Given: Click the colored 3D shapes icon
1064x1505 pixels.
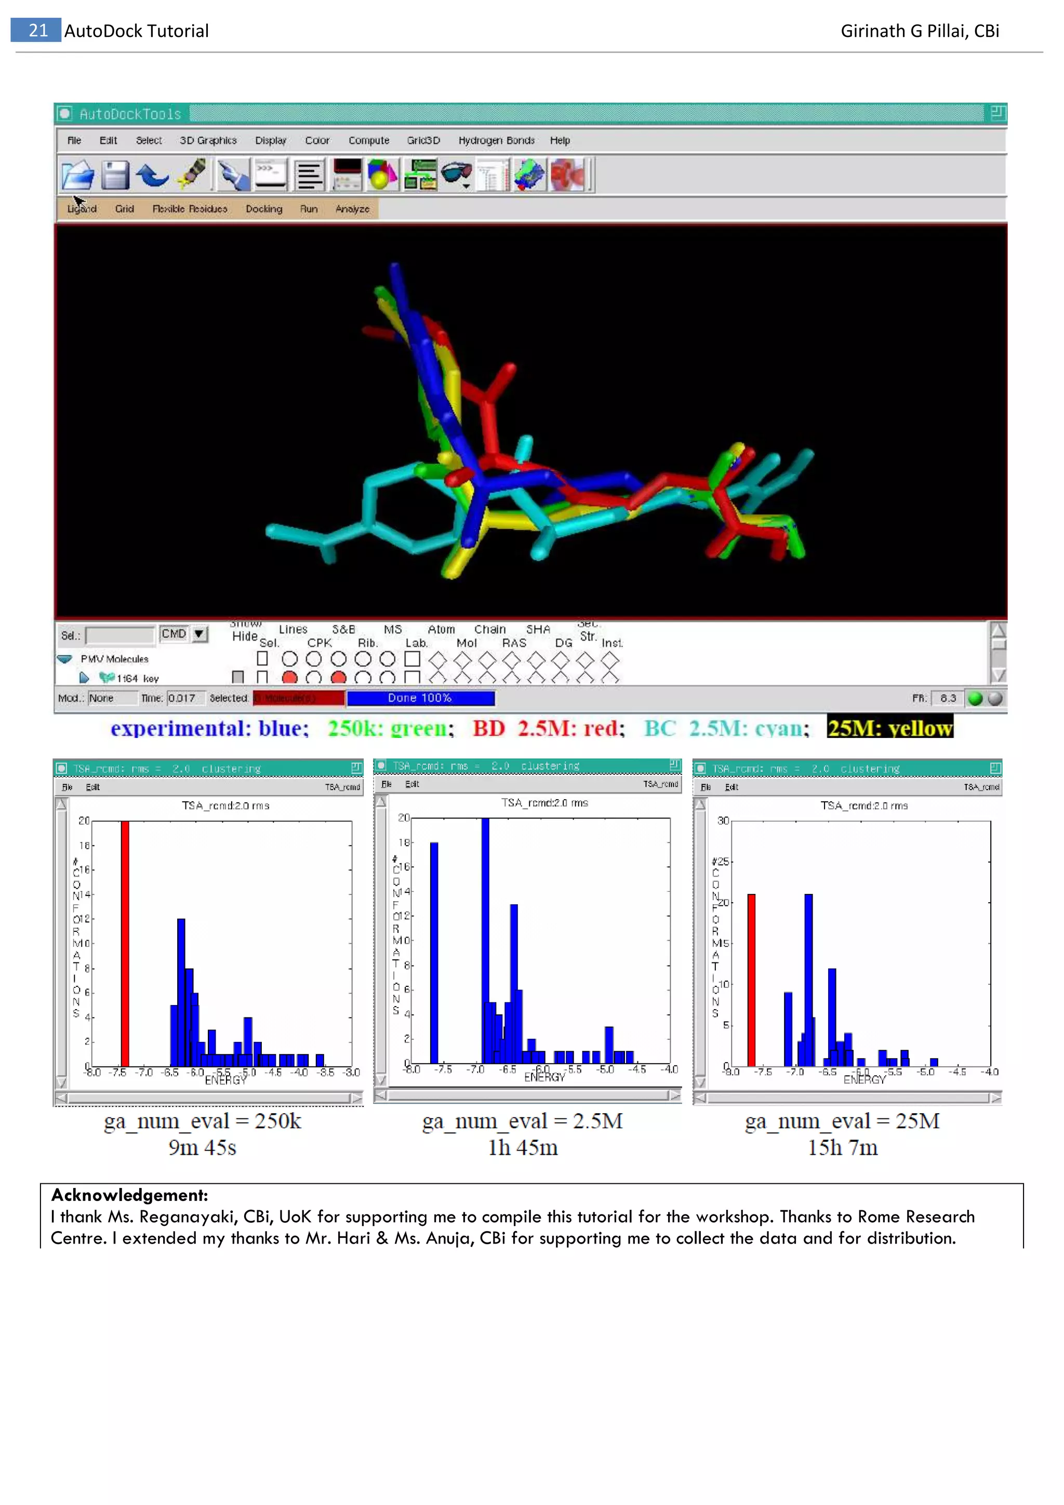Looking at the screenshot, I should click(382, 175).
